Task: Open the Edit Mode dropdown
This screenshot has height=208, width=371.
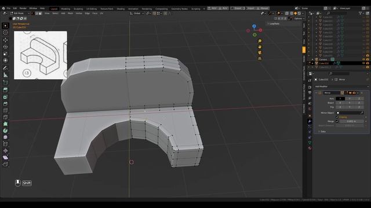Action: coord(19,13)
